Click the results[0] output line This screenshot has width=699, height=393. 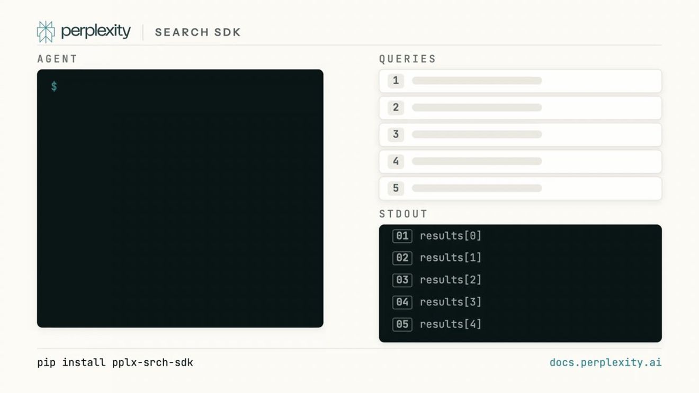pyautogui.click(x=451, y=236)
